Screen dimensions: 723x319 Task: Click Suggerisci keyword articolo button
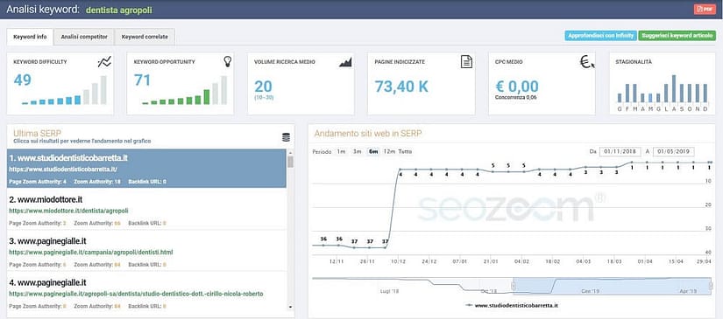click(x=677, y=36)
